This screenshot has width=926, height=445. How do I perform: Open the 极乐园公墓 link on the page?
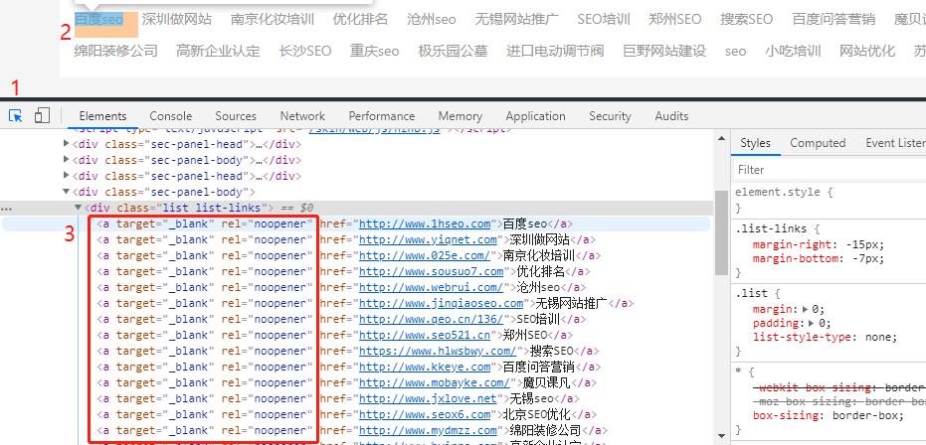453,51
